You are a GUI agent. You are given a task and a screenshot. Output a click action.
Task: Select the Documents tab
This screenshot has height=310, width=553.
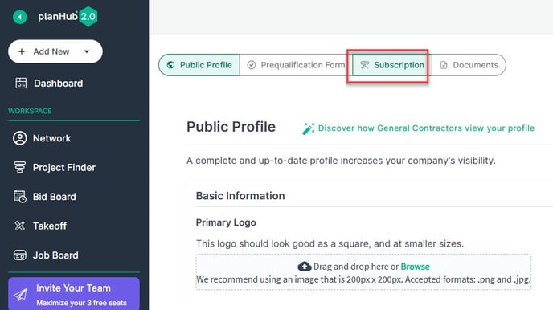[469, 65]
